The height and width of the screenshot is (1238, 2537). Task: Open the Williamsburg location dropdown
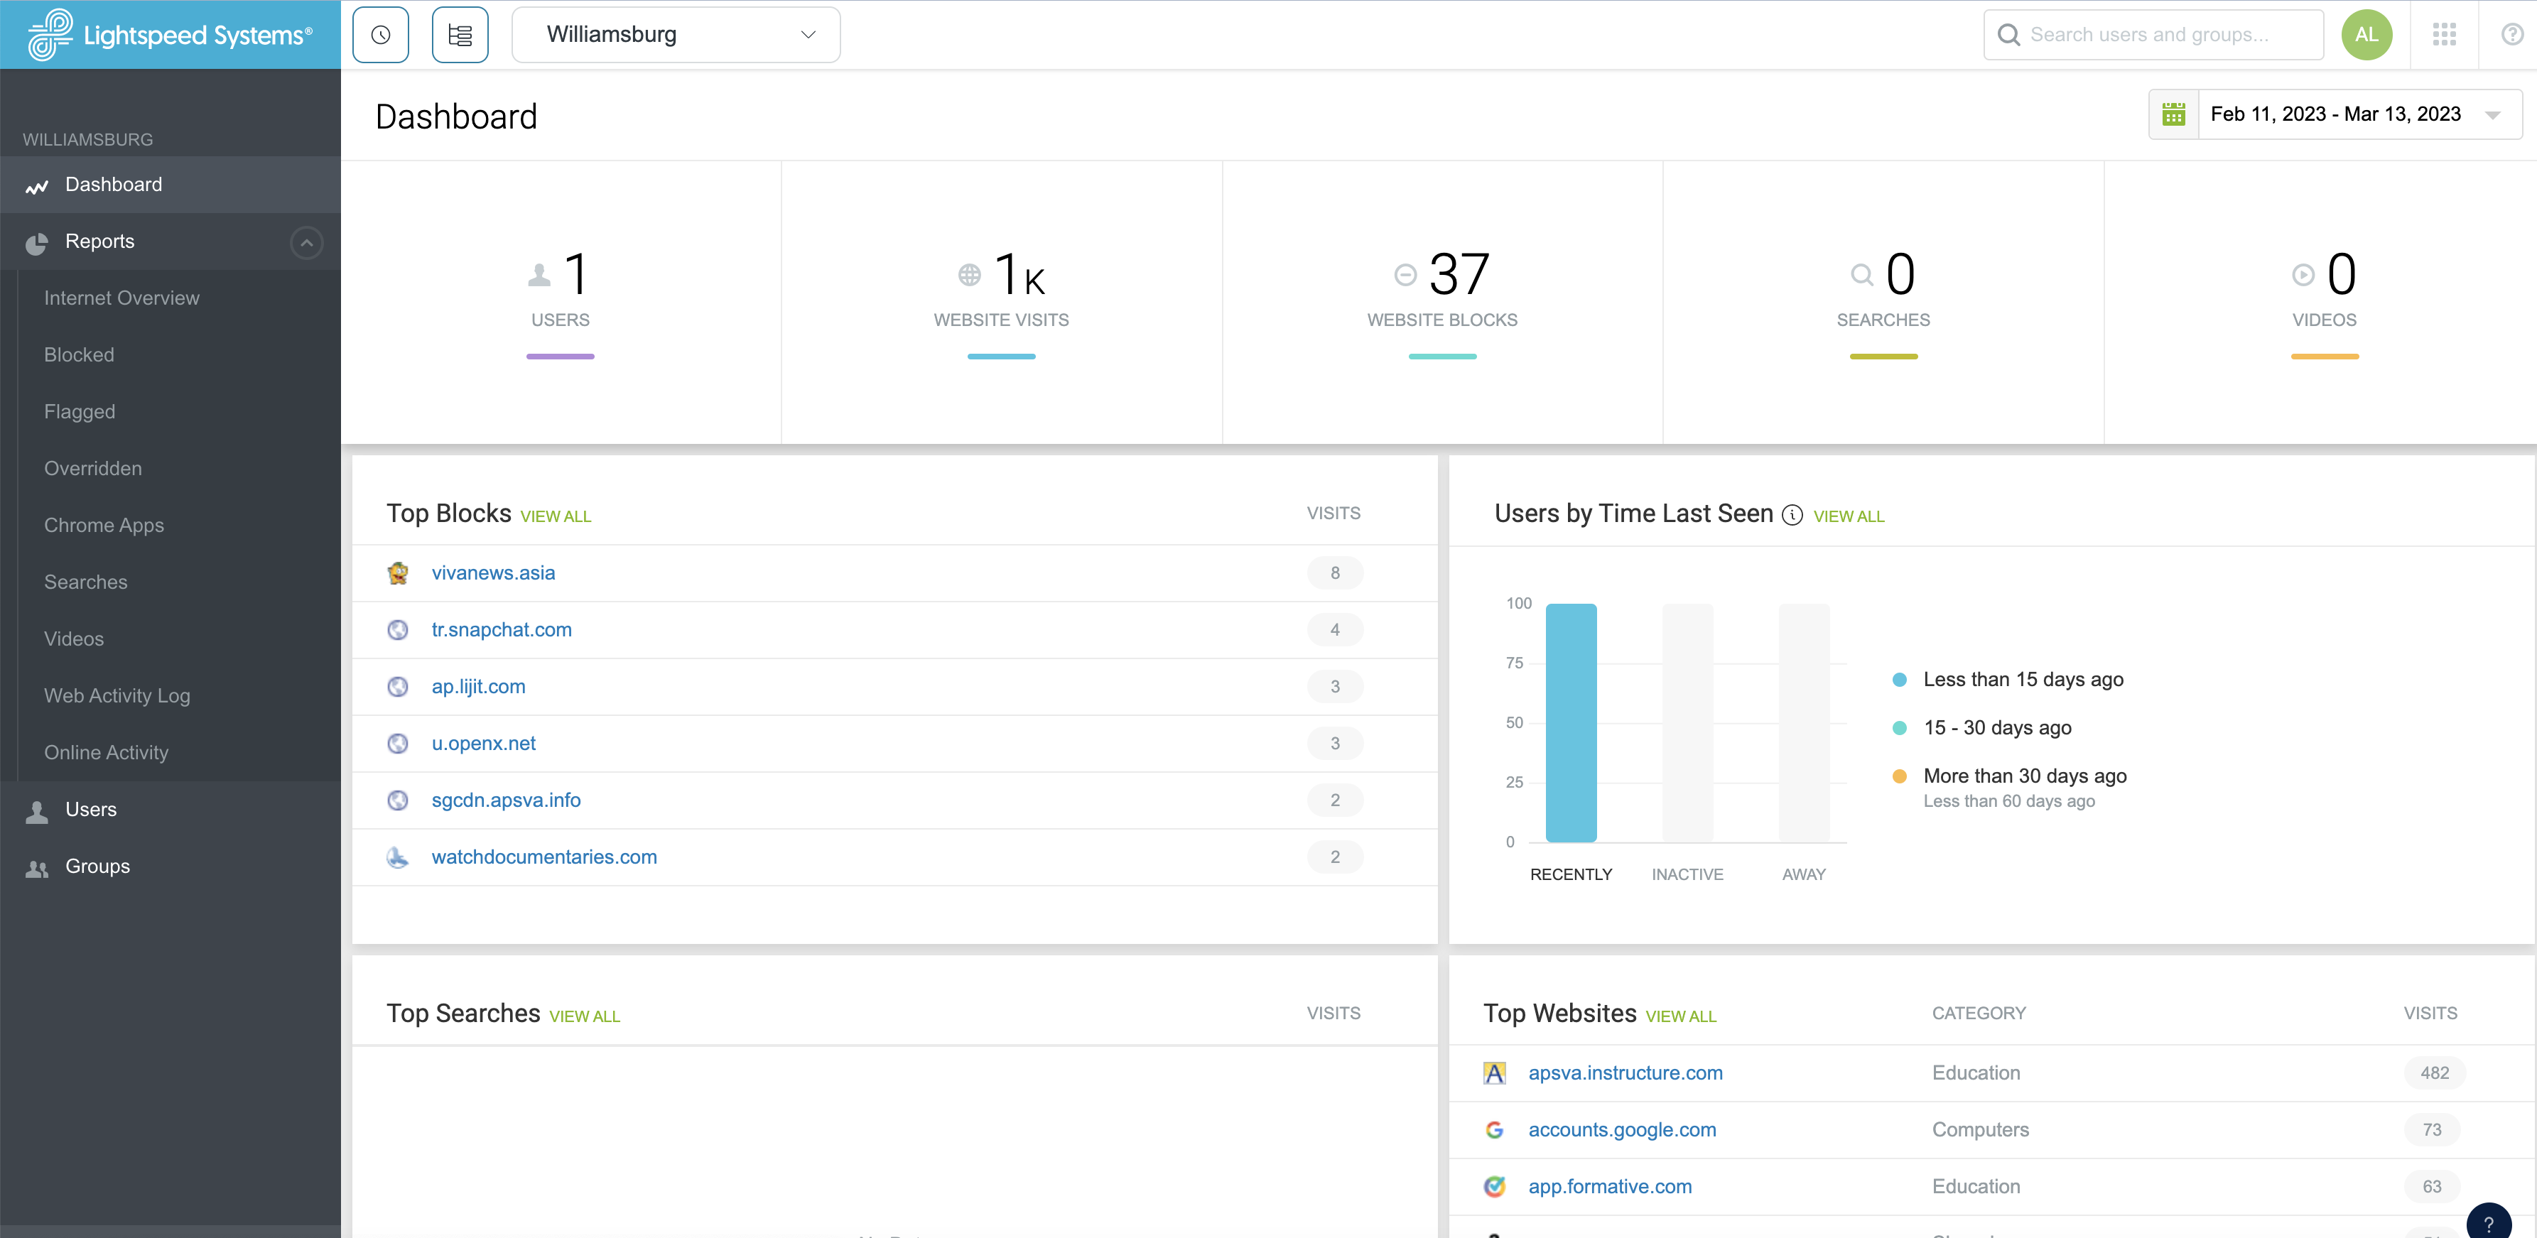[676, 33]
